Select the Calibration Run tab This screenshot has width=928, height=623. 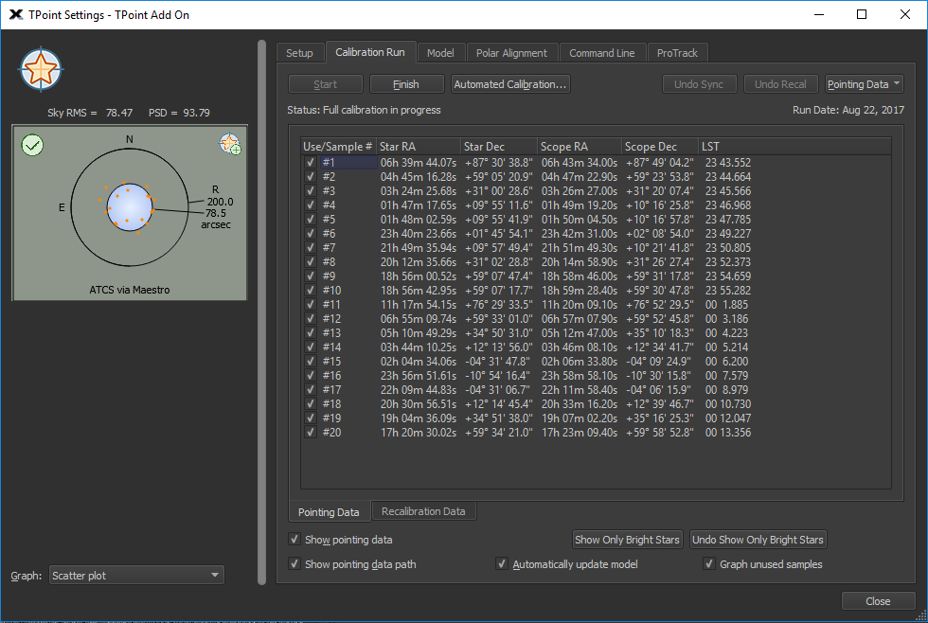370,52
